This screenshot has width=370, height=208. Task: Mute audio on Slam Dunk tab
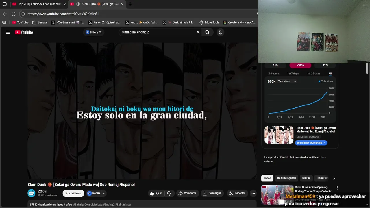[78, 4]
